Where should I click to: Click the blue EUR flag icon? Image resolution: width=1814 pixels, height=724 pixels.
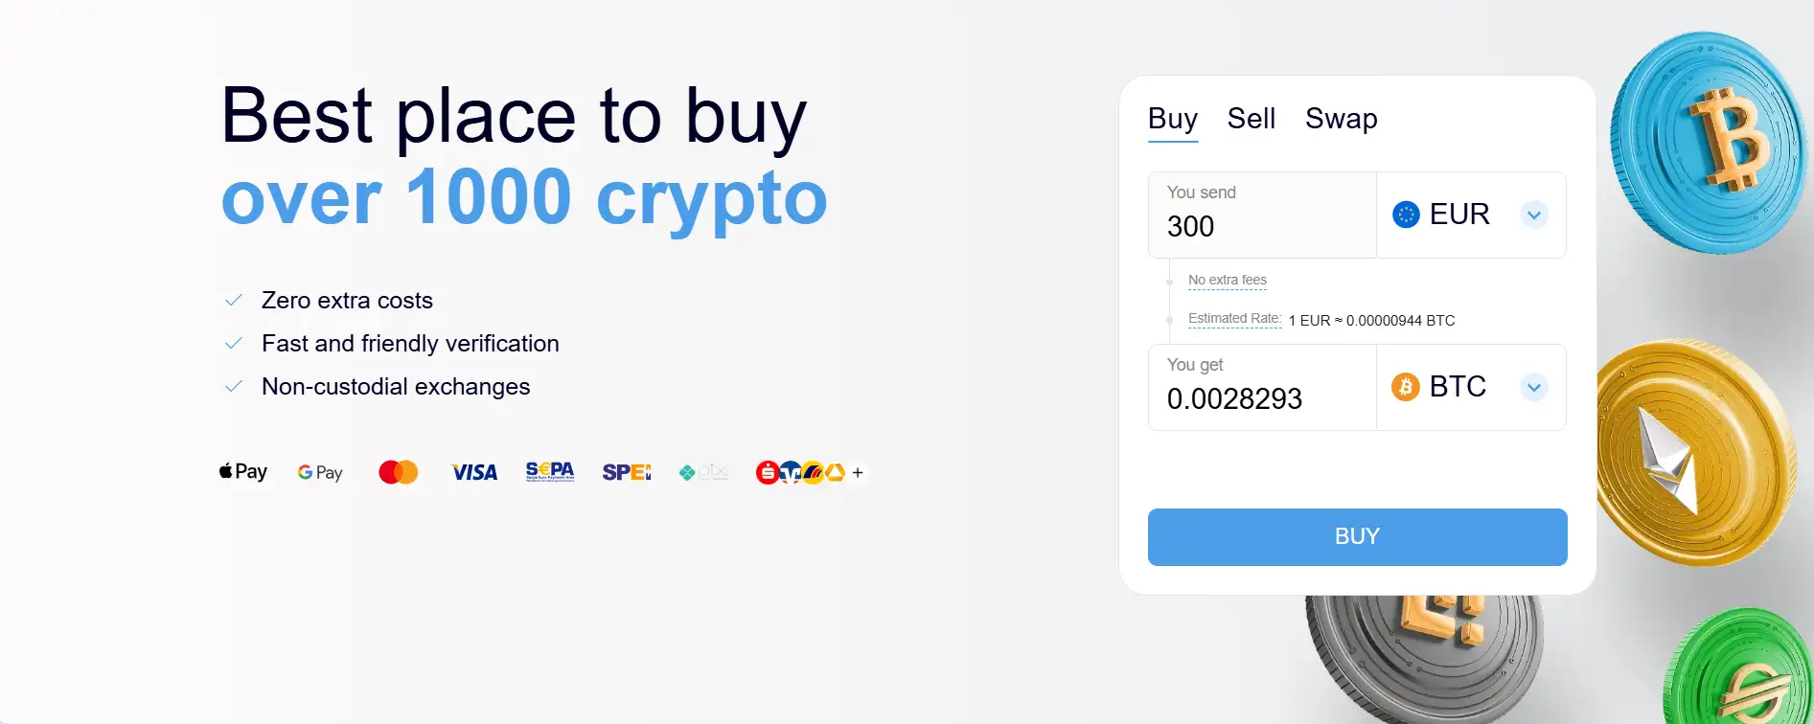coord(1406,215)
